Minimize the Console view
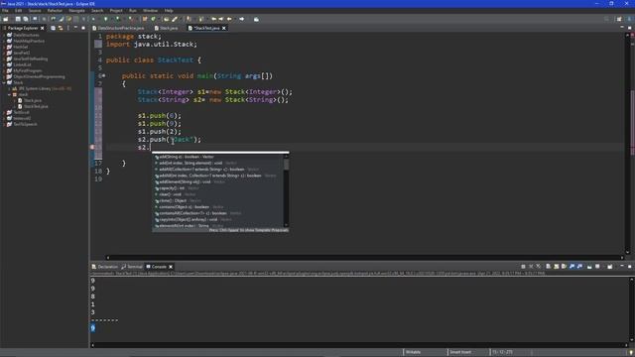 coord(622,267)
